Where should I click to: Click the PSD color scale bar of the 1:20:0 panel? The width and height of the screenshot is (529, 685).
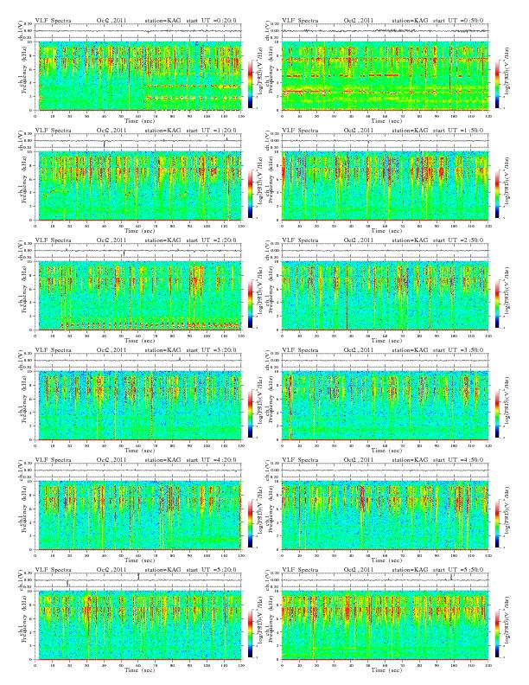tap(250, 194)
